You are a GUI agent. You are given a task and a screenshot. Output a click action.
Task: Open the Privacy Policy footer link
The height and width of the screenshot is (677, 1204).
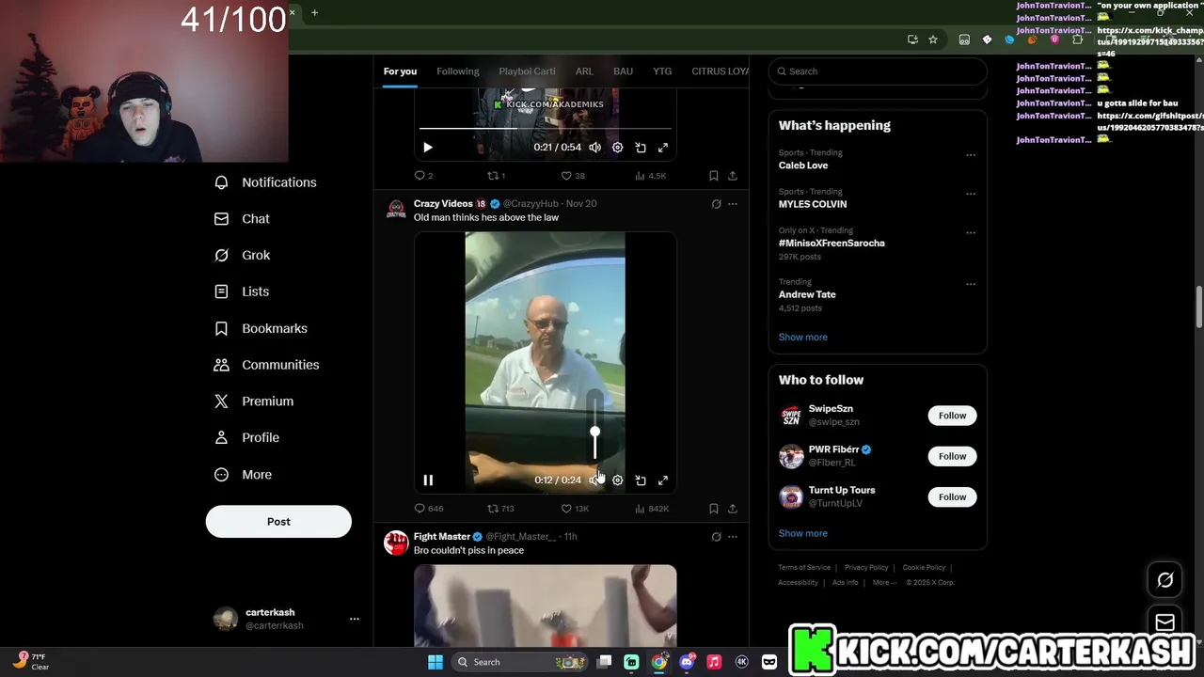click(866, 568)
